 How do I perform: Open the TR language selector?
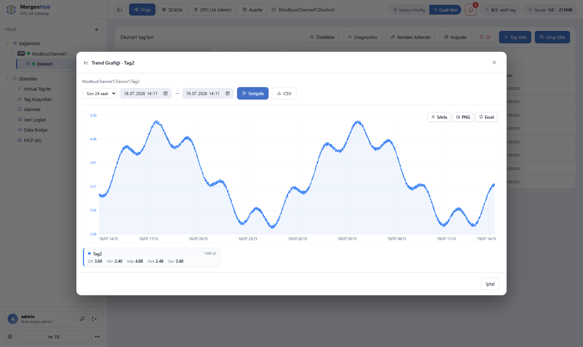(x=53, y=337)
